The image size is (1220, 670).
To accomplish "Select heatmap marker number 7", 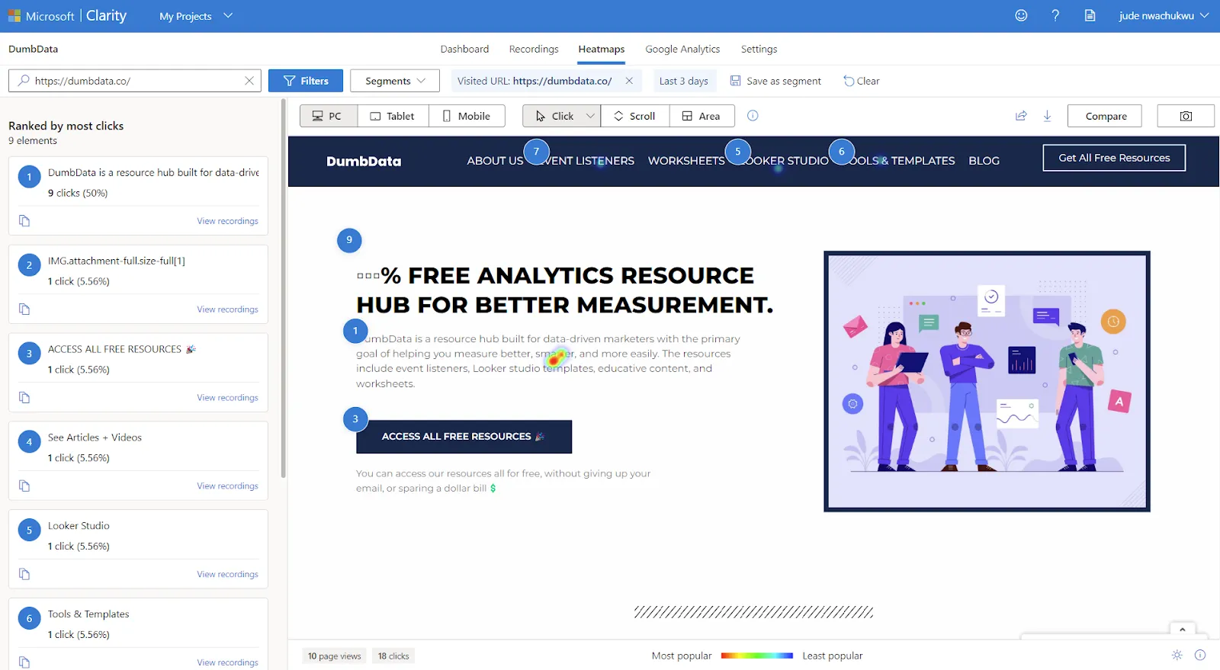I will tap(536, 152).
